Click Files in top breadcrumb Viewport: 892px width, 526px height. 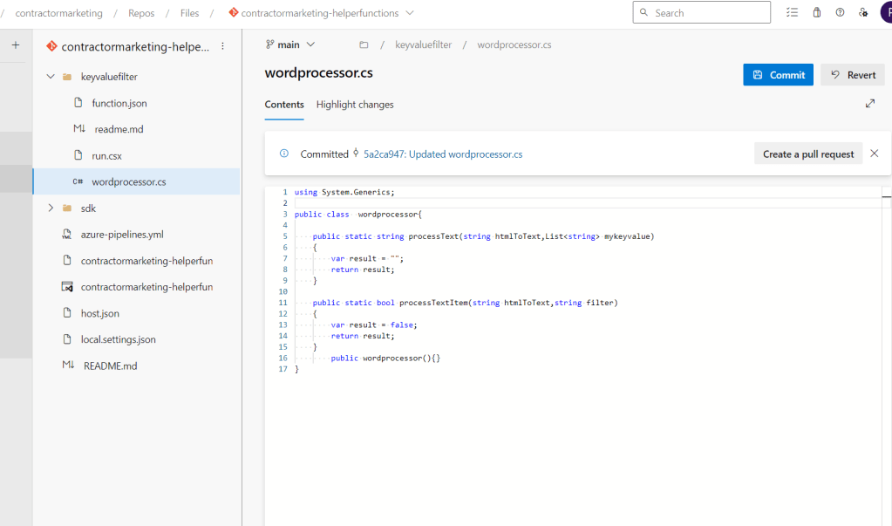click(x=189, y=13)
